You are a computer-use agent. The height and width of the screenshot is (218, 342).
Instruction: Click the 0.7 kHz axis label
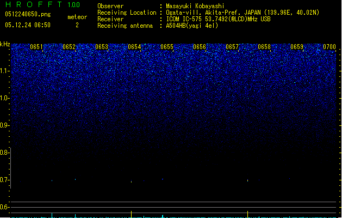(x=4, y=180)
